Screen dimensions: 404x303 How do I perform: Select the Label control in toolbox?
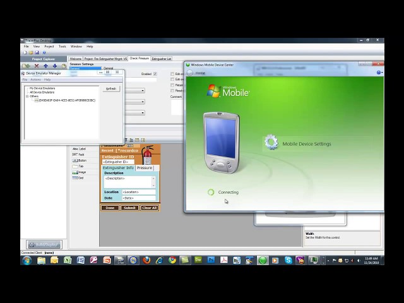coord(79,149)
